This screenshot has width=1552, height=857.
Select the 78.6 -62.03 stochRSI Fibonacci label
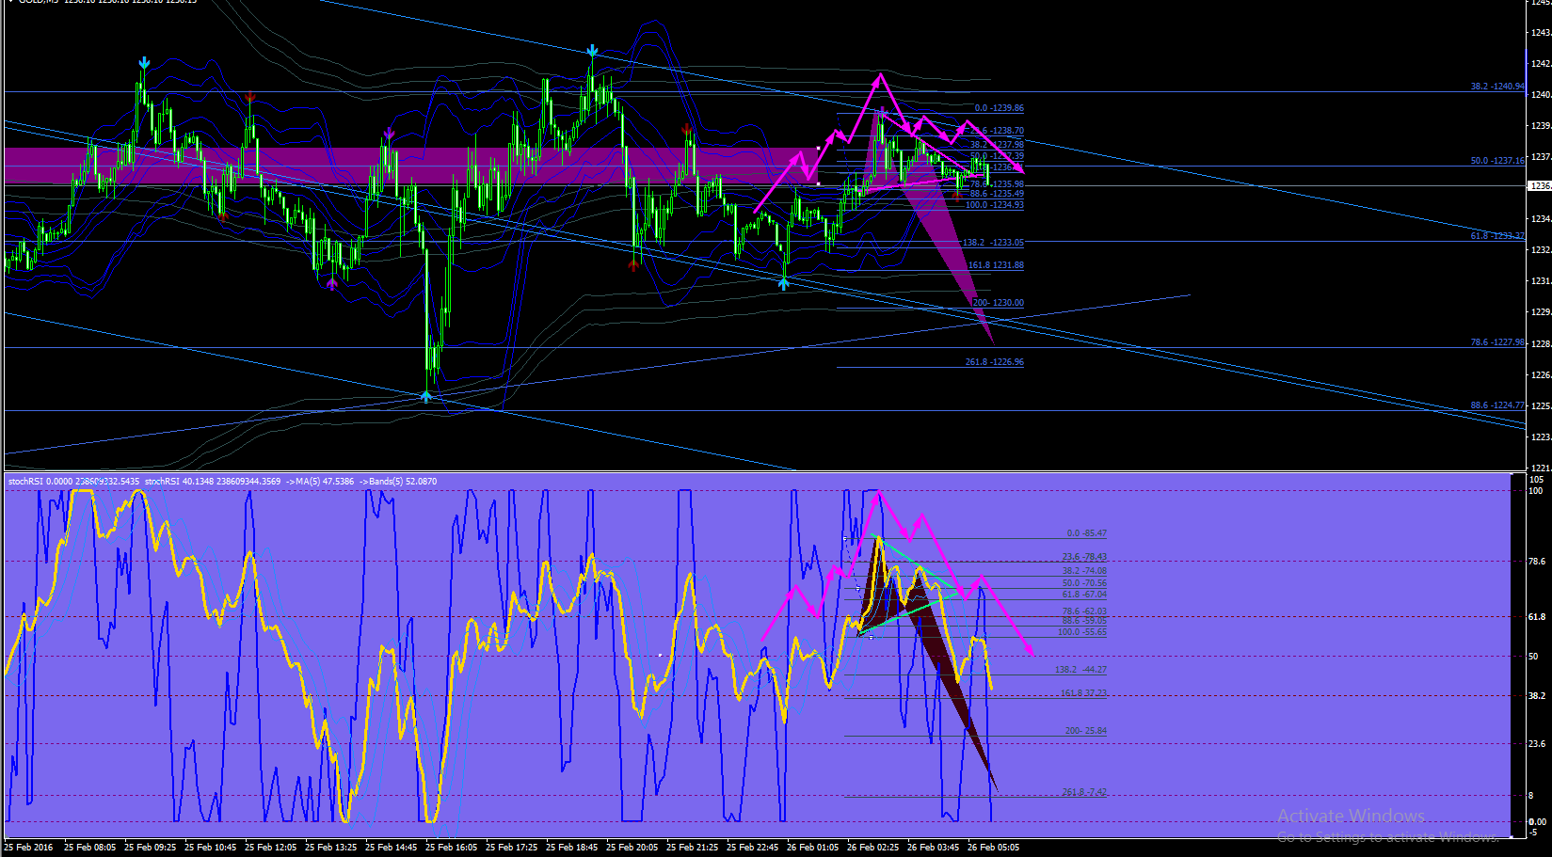[1084, 611]
